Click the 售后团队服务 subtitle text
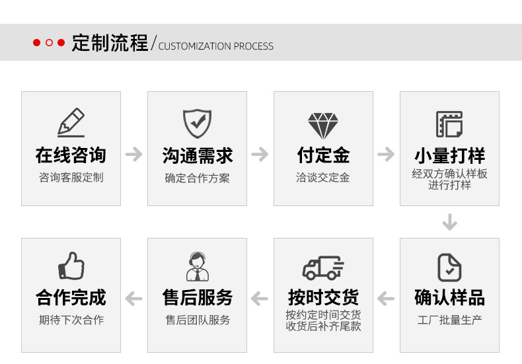The height and width of the screenshot is (364, 522). click(197, 320)
